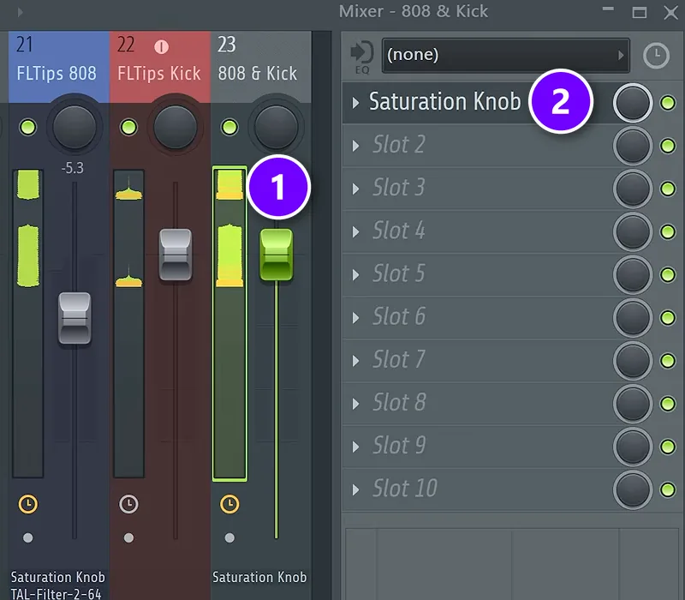Toggle Slot 8 enable LED
Image resolution: width=685 pixels, height=600 pixels.
point(668,403)
